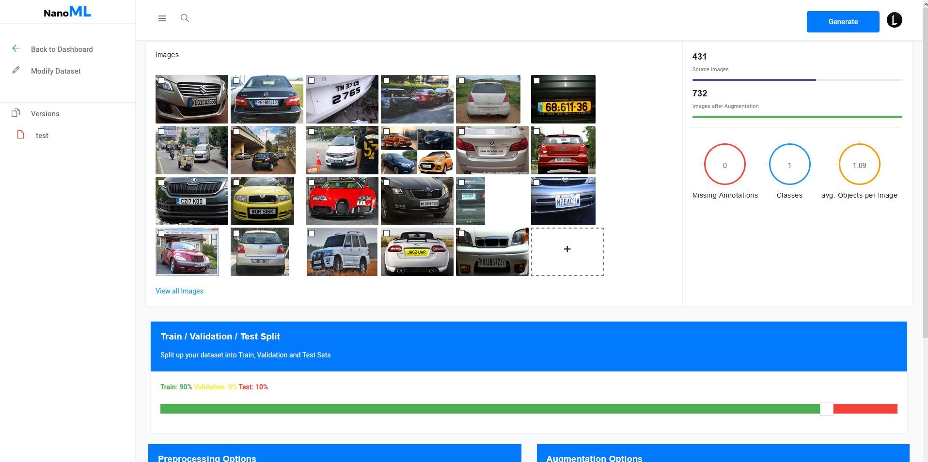Select the red Bugatti image checkbox
The height and width of the screenshot is (462, 928).
point(311,183)
